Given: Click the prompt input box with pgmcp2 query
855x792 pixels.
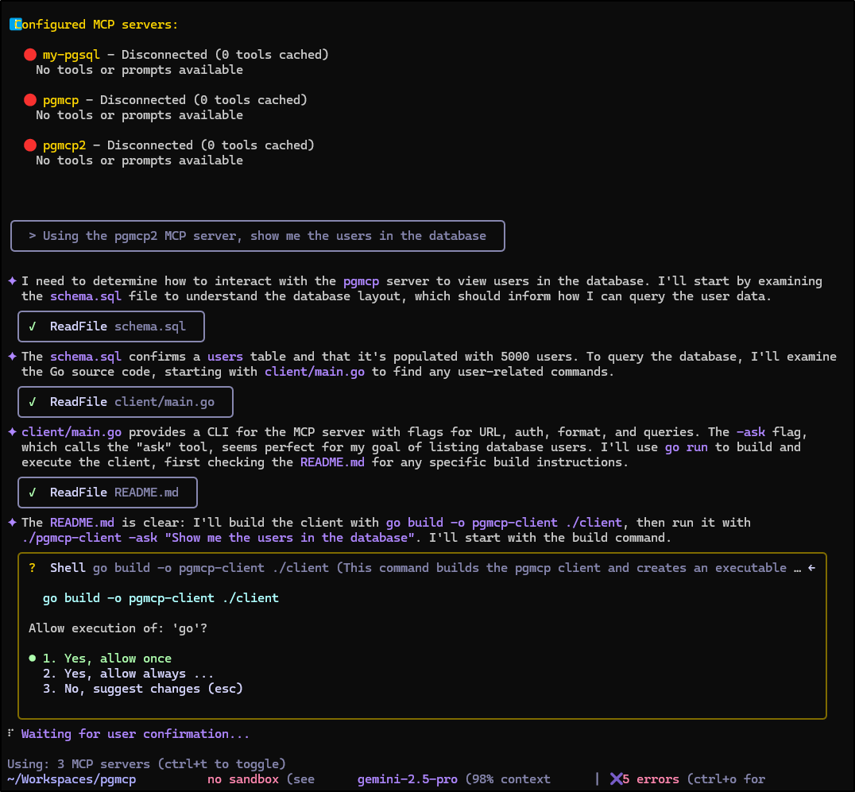Looking at the screenshot, I should [257, 236].
